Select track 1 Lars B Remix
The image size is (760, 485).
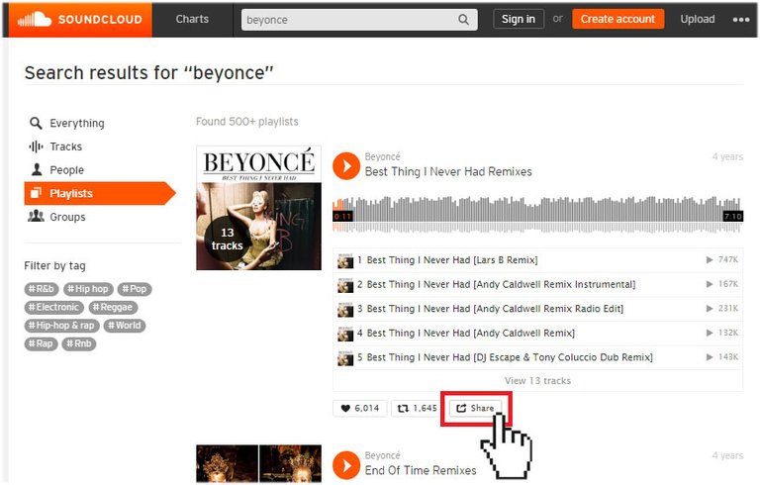[537, 260]
